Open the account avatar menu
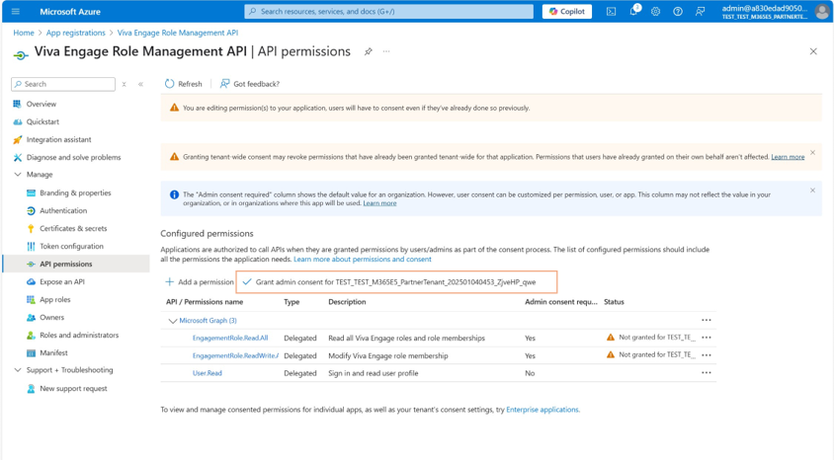This screenshot has height=460, width=834. click(x=822, y=11)
